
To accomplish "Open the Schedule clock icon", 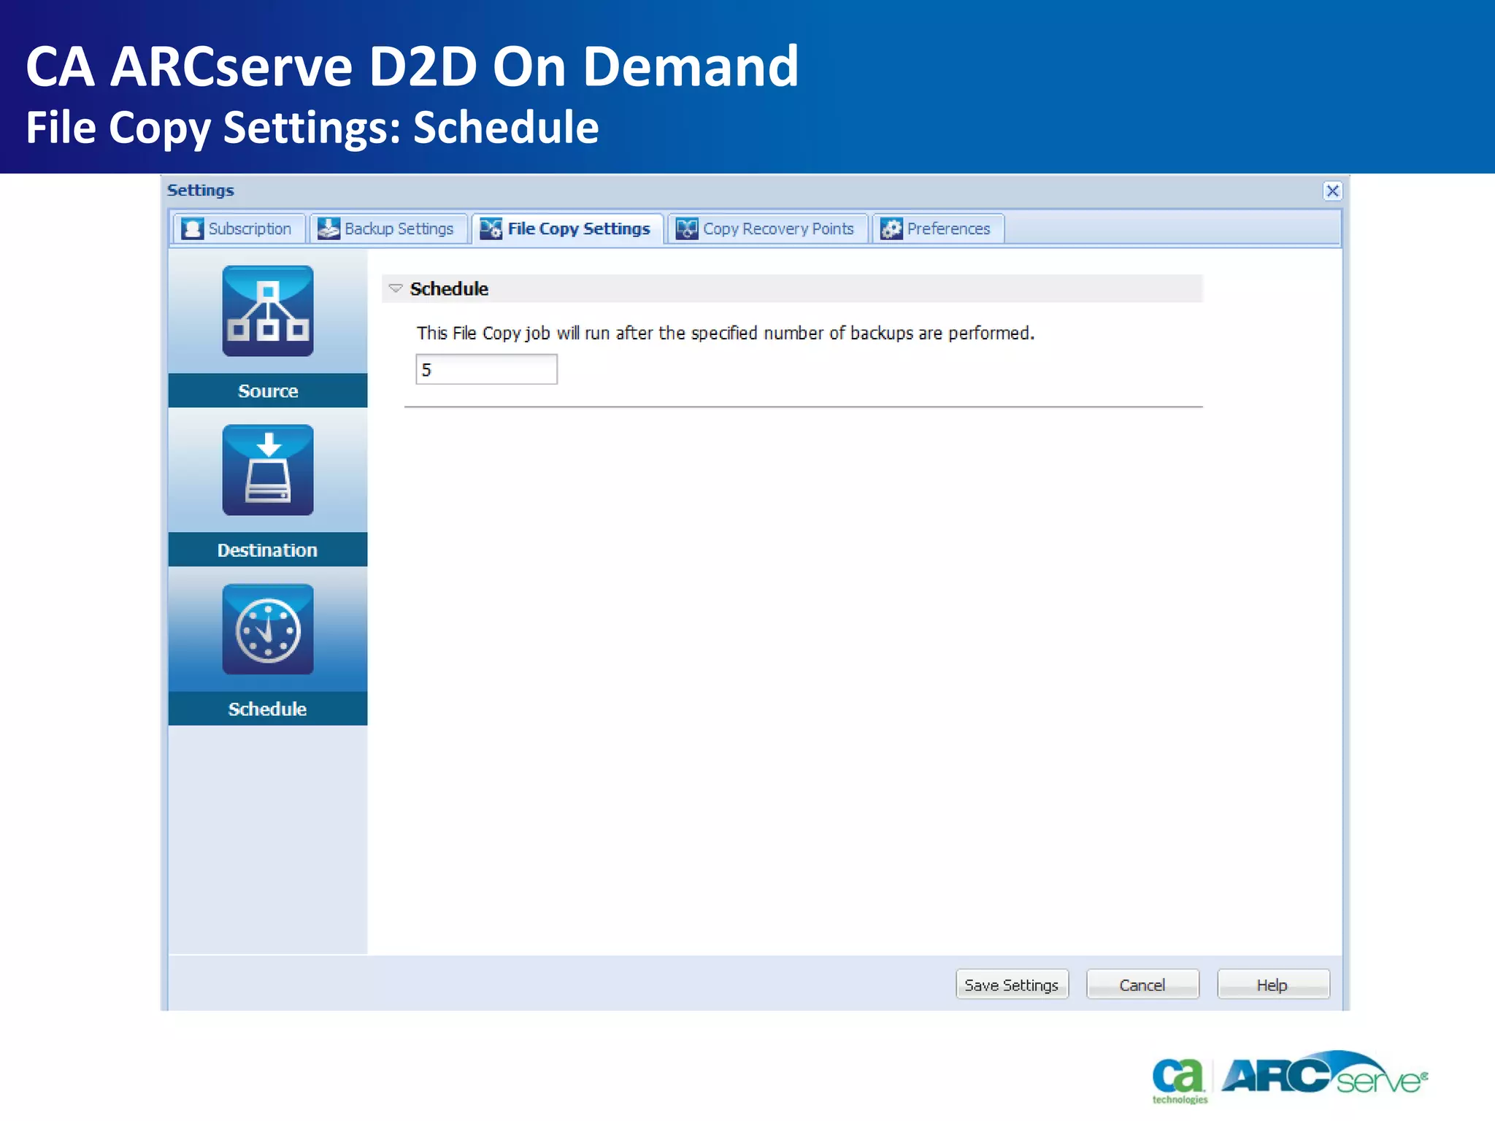I will (268, 629).
